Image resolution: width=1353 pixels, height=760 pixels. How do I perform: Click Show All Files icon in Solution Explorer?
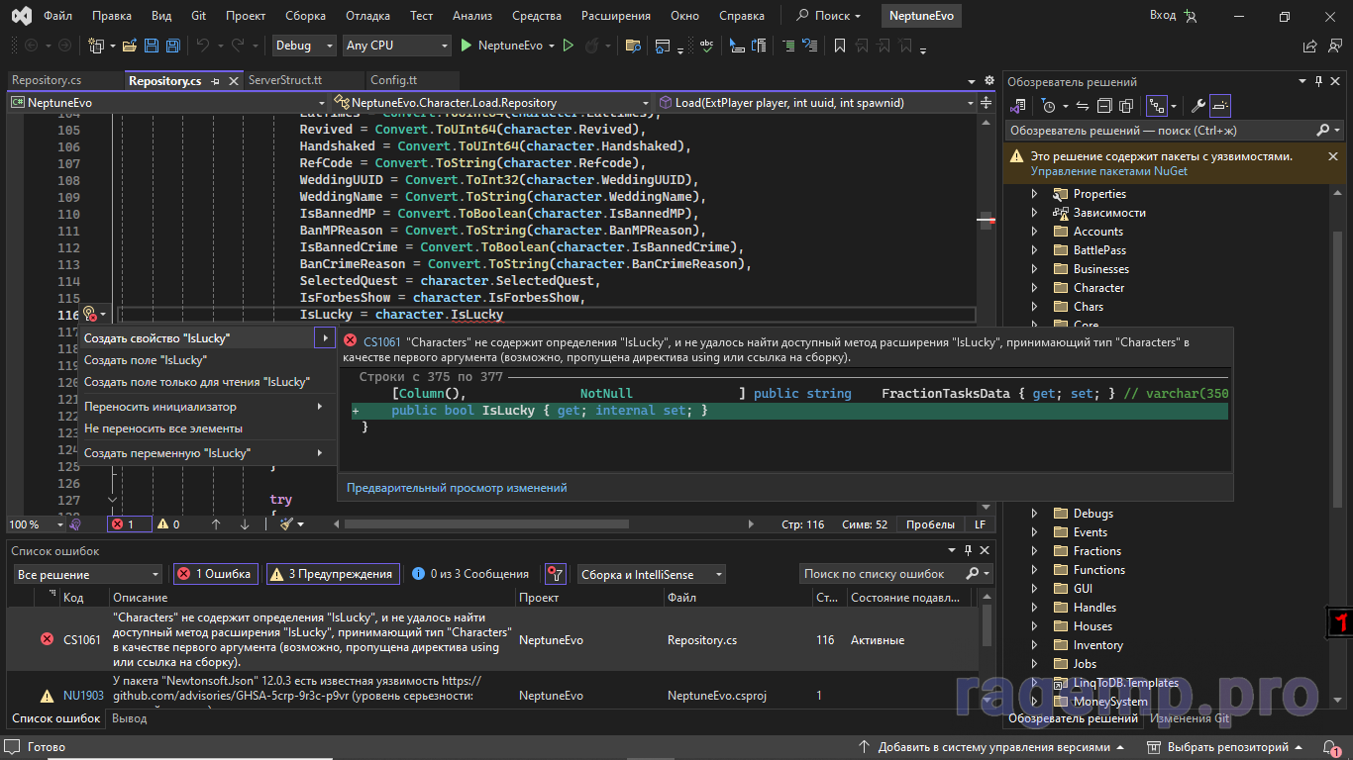click(x=1124, y=105)
